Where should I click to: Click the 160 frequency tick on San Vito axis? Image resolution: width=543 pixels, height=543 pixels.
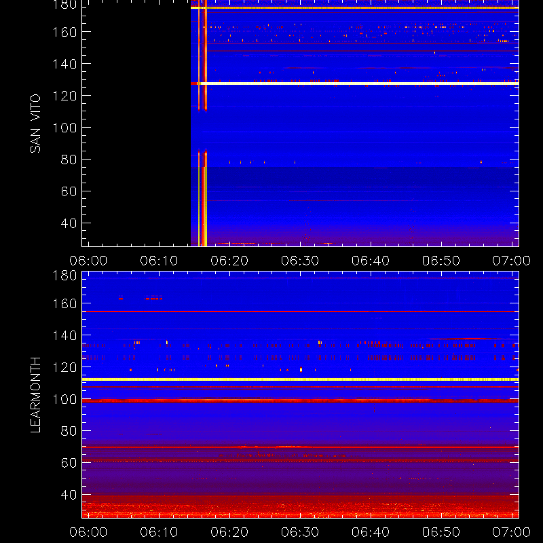(x=64, y=32)
